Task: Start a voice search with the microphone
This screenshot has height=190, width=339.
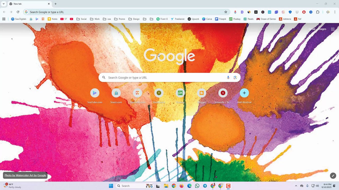Action: (228, 77)
